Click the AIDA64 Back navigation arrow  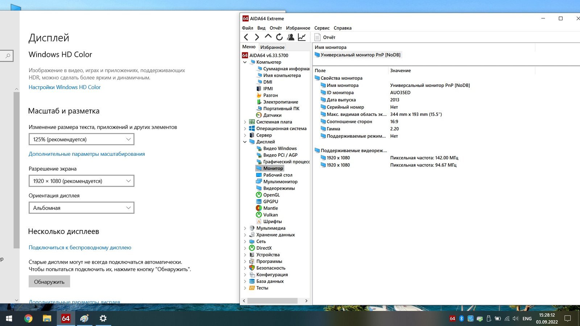tap(246, 37)
